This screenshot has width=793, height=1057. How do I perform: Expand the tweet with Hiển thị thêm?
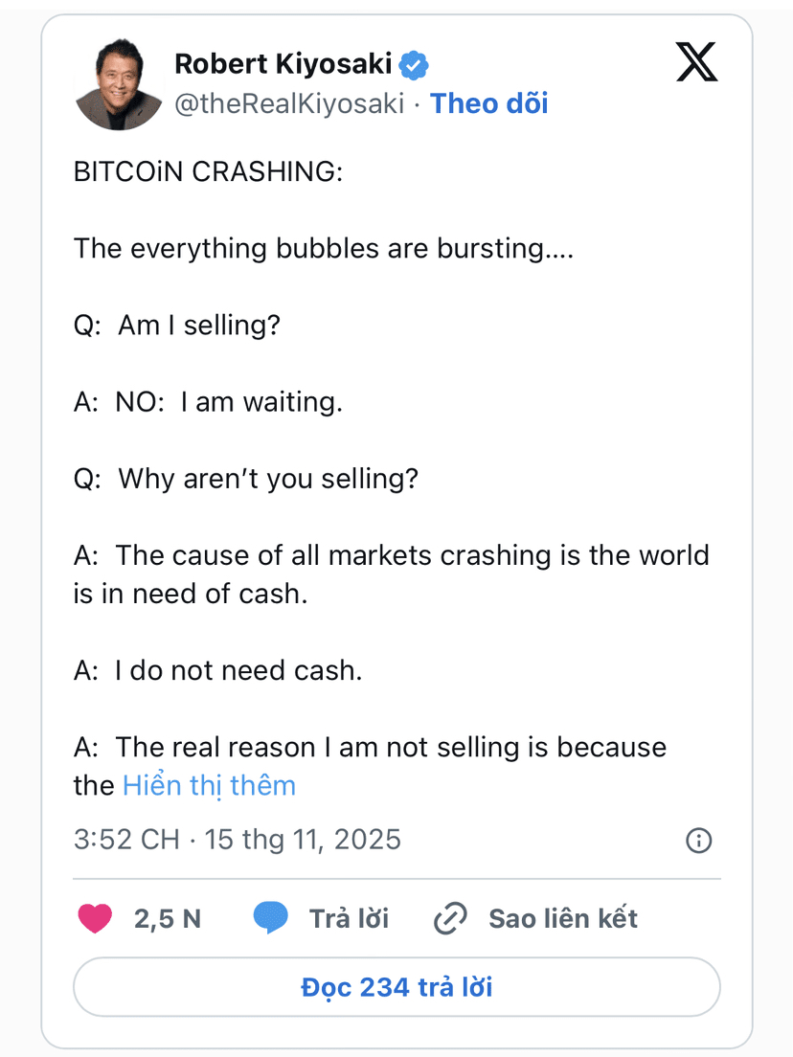coord(209,786)
